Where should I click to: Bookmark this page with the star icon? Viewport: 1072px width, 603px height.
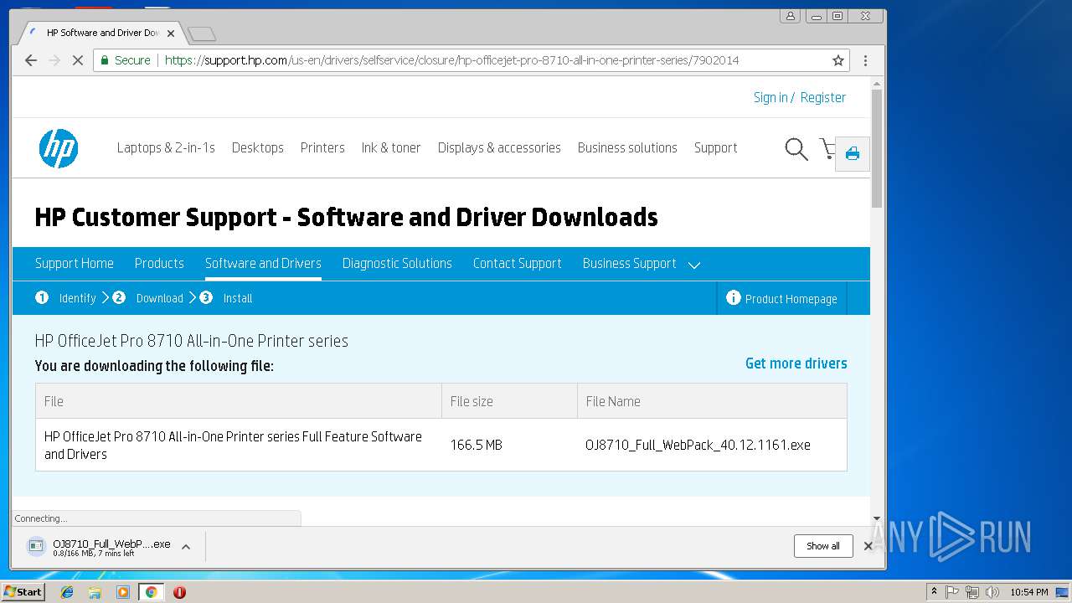[837, 60]
